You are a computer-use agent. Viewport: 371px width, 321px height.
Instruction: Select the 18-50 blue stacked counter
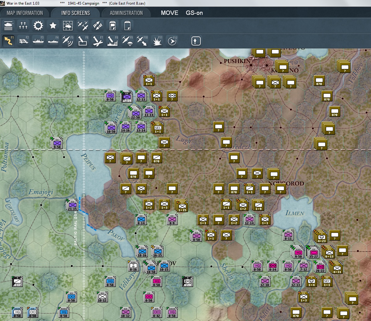coord(151,267)
